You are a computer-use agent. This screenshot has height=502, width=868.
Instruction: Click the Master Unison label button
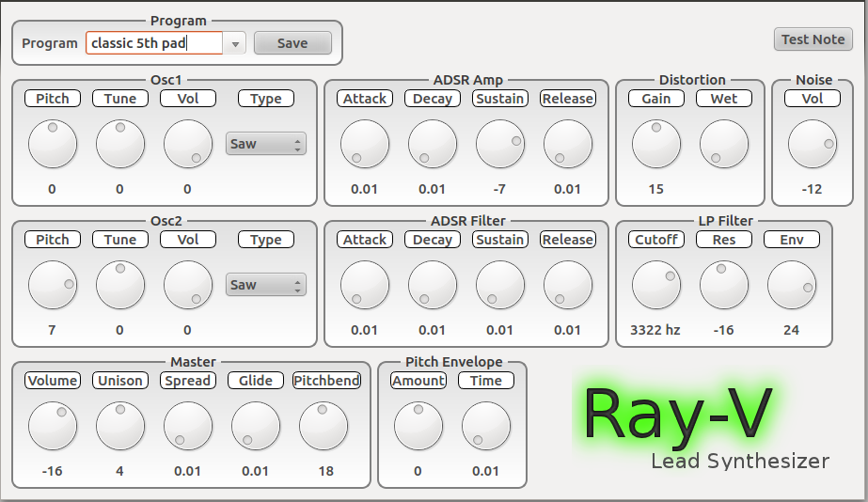coord(120,381)
